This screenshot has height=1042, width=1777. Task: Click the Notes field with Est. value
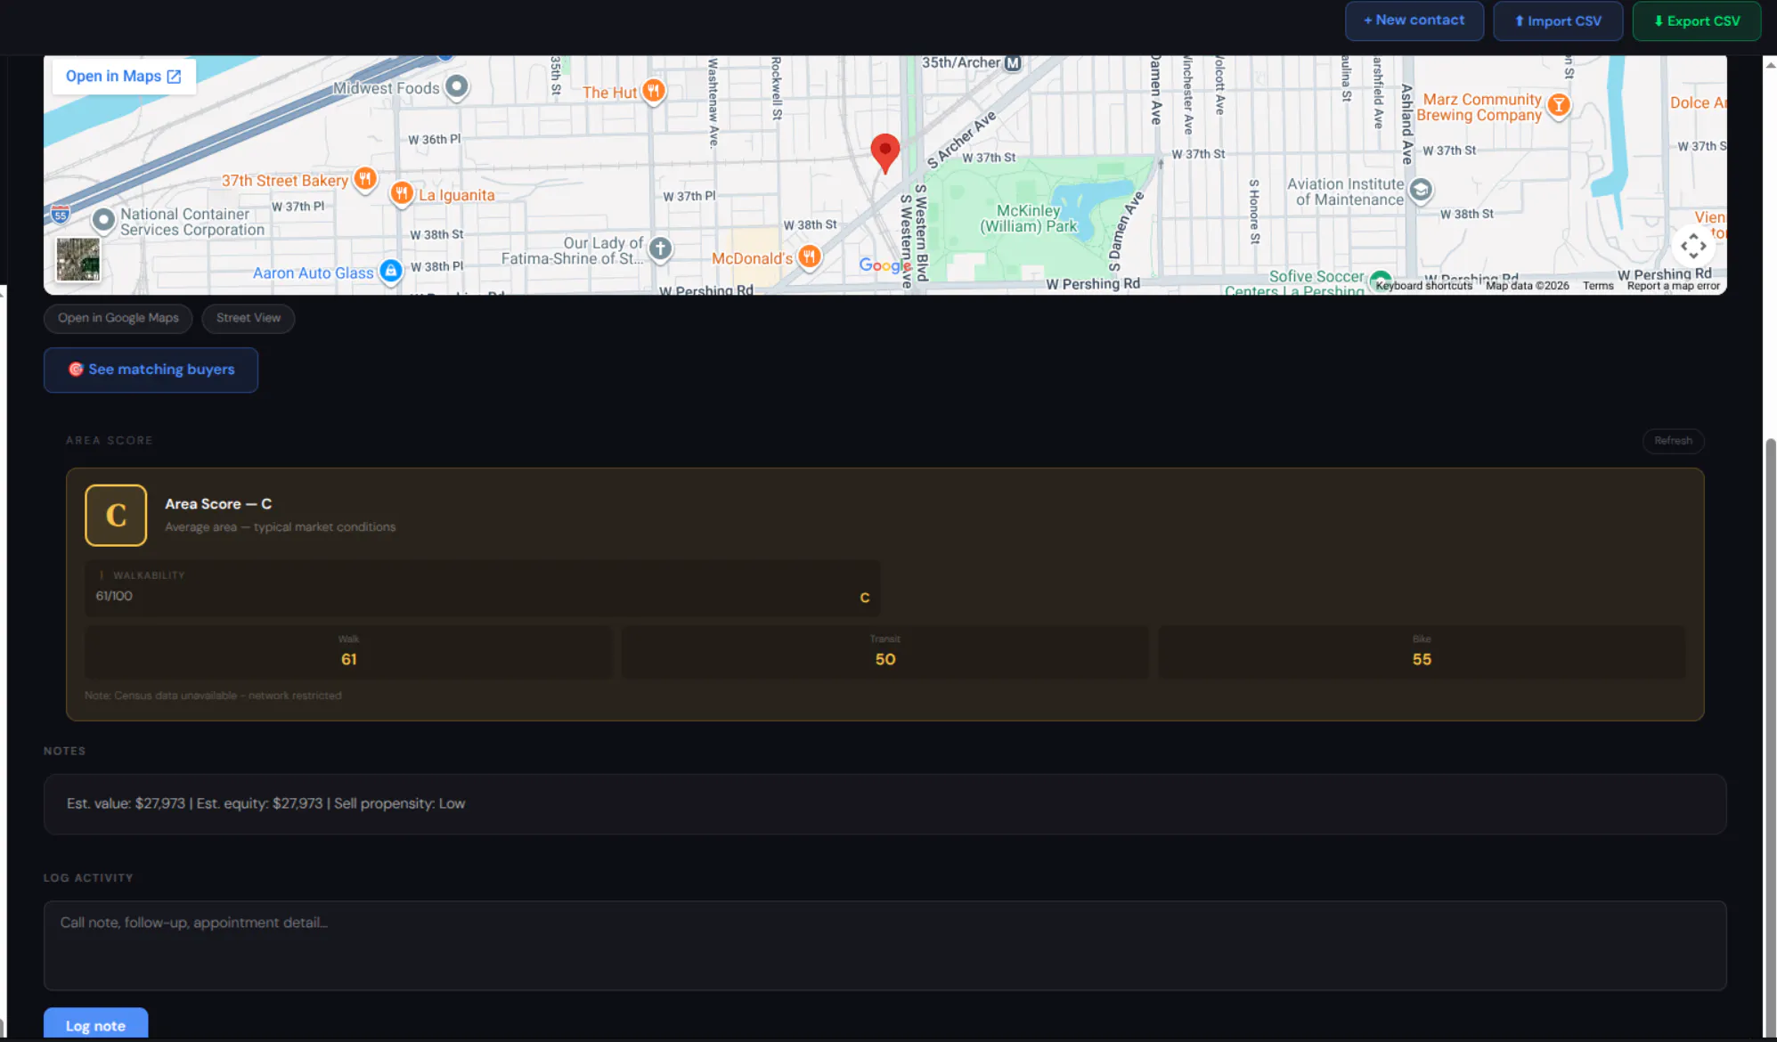[885, 804]
